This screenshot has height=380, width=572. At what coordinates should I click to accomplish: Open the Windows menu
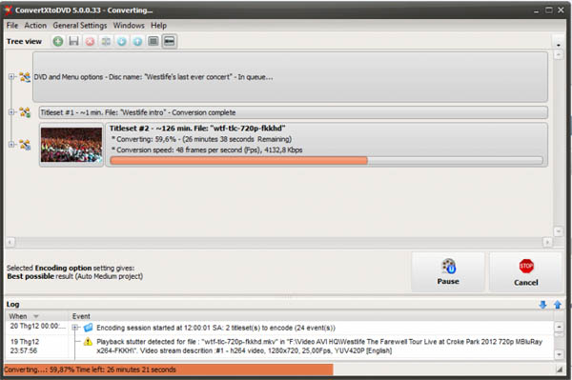coord(129,26)
